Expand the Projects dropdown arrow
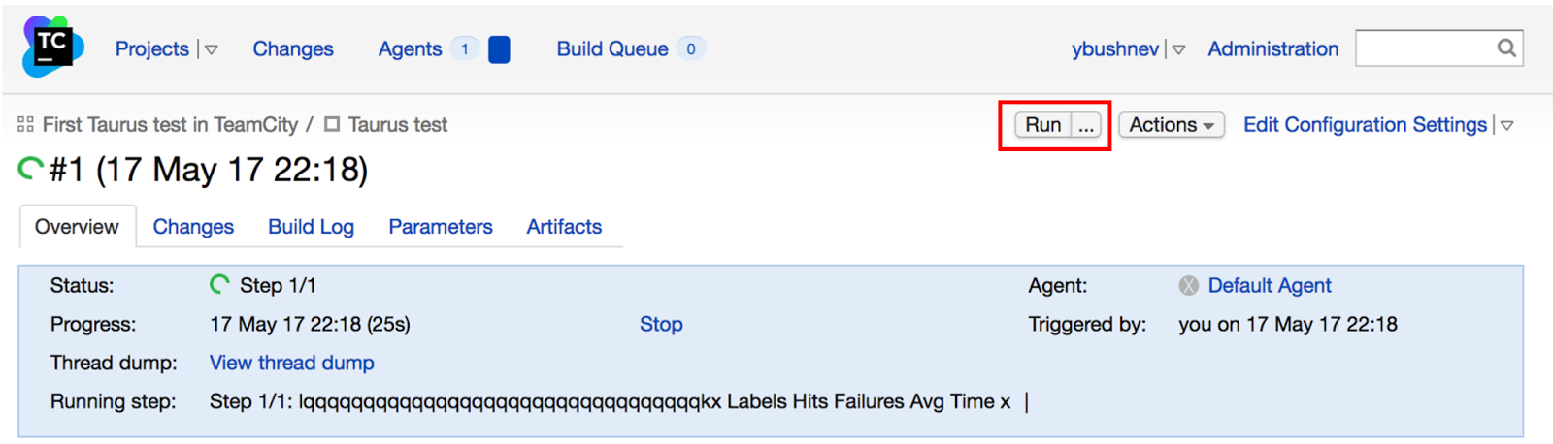This screenshot has width=1553, height=444. tap(212, 49)
